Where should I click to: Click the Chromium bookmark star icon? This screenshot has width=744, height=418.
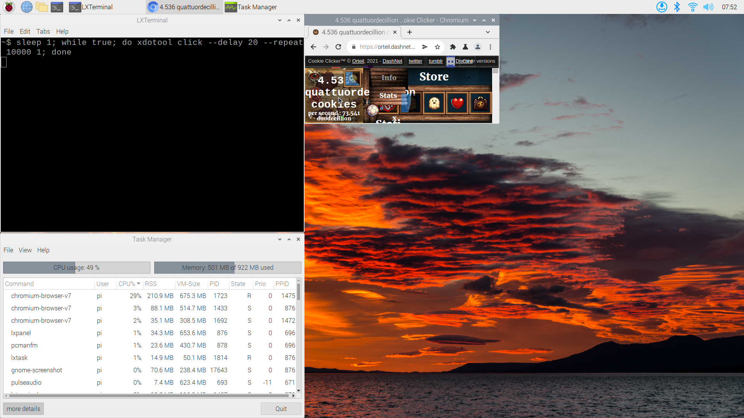pyautogui.click(x=437, y=47)
